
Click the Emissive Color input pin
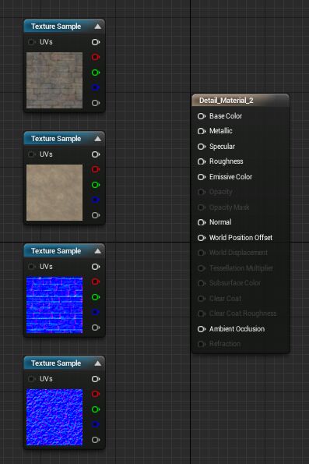pyautogui.click(x=202, y=177)
